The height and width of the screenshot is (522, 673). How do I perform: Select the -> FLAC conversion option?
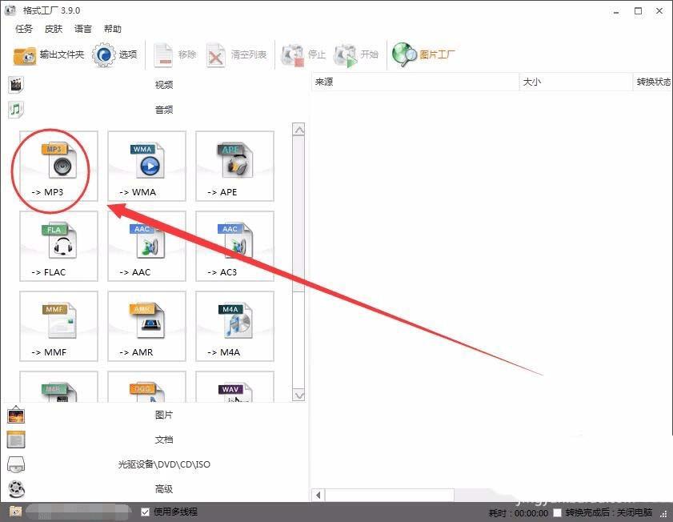pos(58,247)
